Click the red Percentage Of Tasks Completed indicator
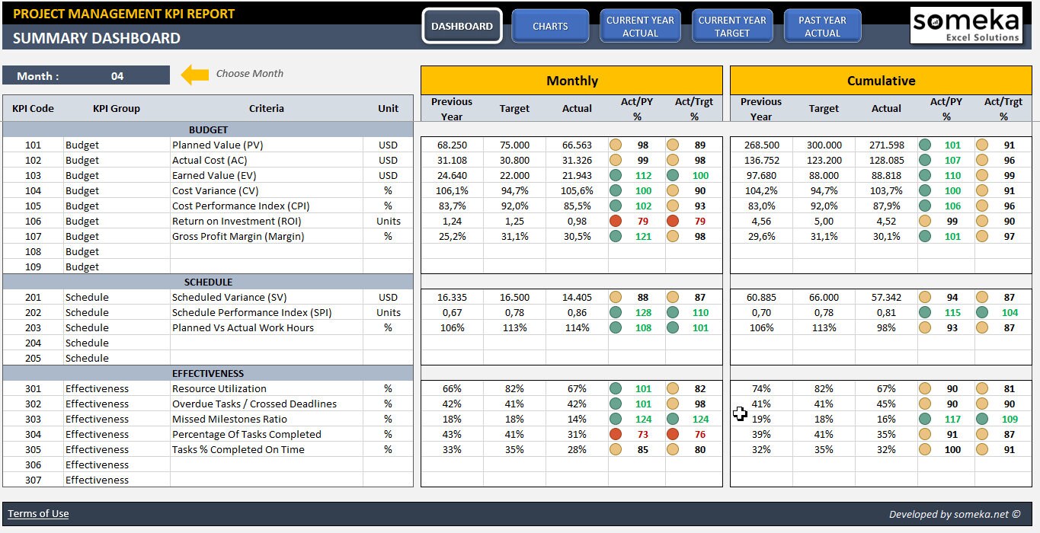This screenshot has width=1040, height=533. [x=616, y=434]
